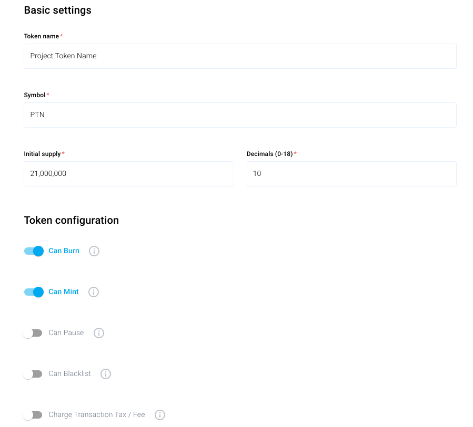
Task: Click the info icon next to Can Burn
Action: (x=94, y=251)
